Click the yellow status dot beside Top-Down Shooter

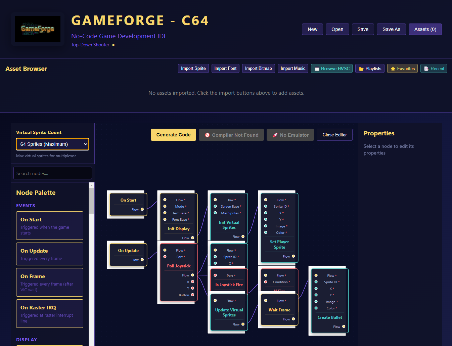(x=114, y=45)
